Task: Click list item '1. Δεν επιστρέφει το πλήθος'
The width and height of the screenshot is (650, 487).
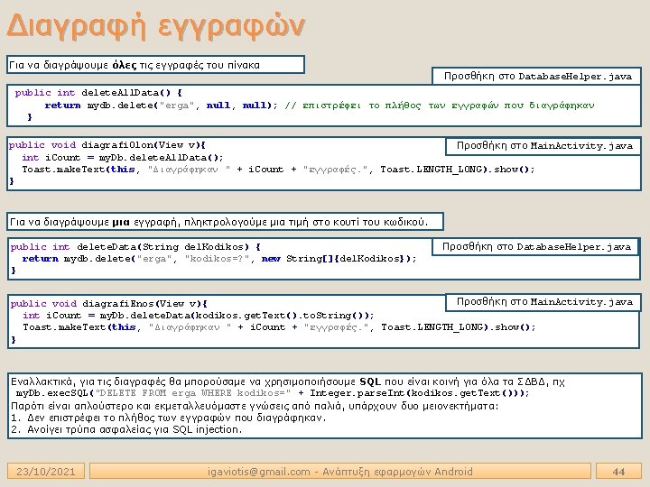Action: [x=168, y=418]
